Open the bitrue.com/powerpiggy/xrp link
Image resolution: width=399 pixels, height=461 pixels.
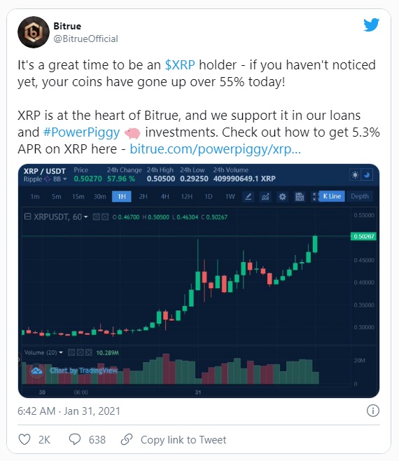click(215, 149)
